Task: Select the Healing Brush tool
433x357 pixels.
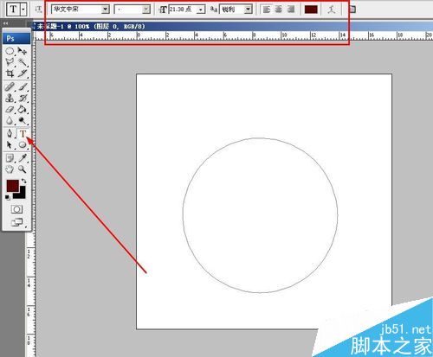Action: 10,86
